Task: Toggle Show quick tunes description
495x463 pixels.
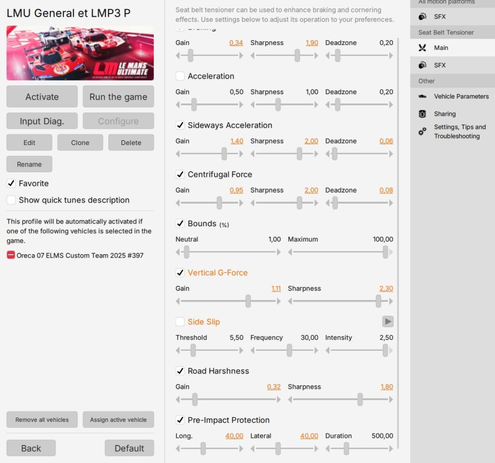Action: click(x=11, y=200)
